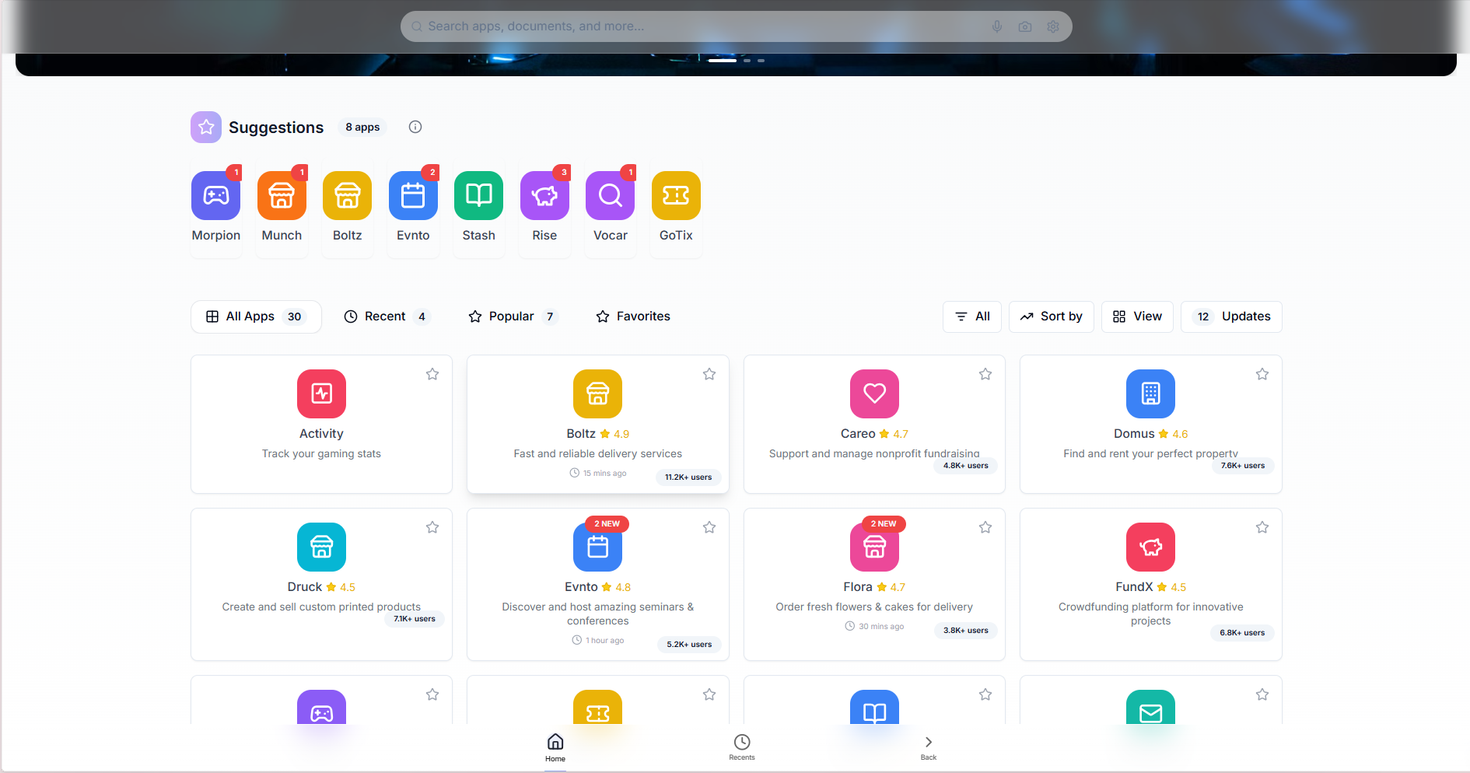Screen dimensions: 1470x773
Task: Click the 4.8K+ users badge on Careo
Action: click(x=966, y=466)
